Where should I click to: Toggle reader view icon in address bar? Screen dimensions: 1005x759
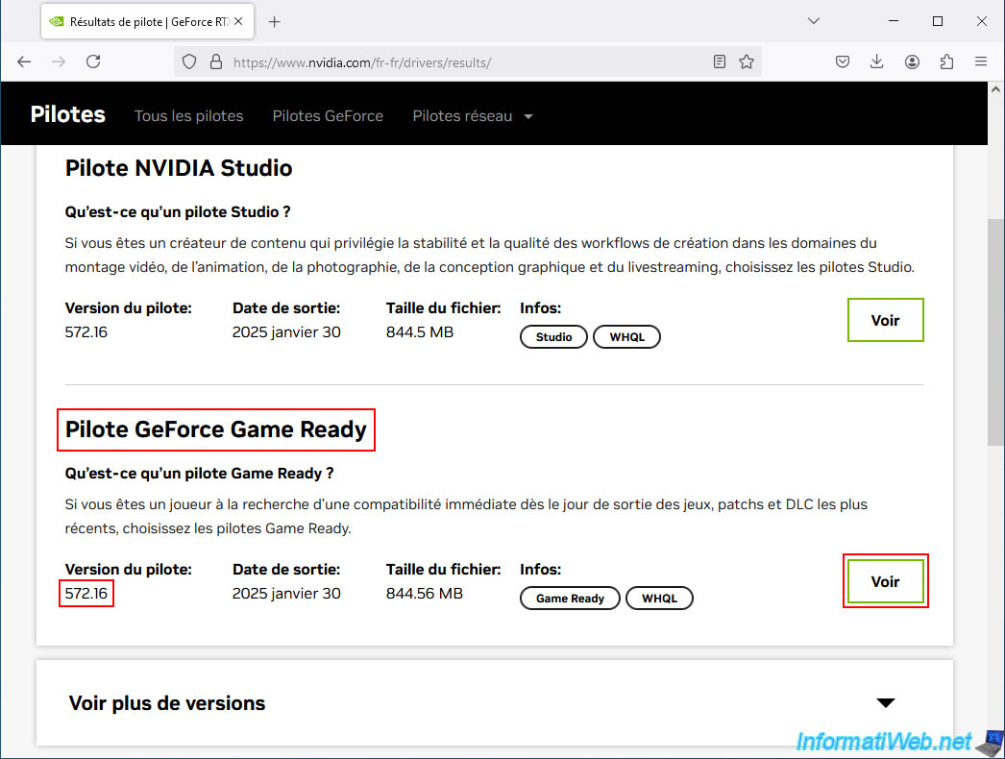(719, 62)
